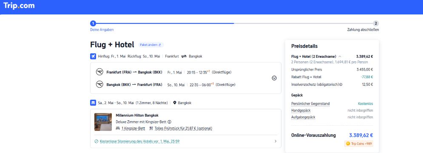Open hotel cancellation details arrow
This screenshot has width=423, height=153.
coord(275,141)
